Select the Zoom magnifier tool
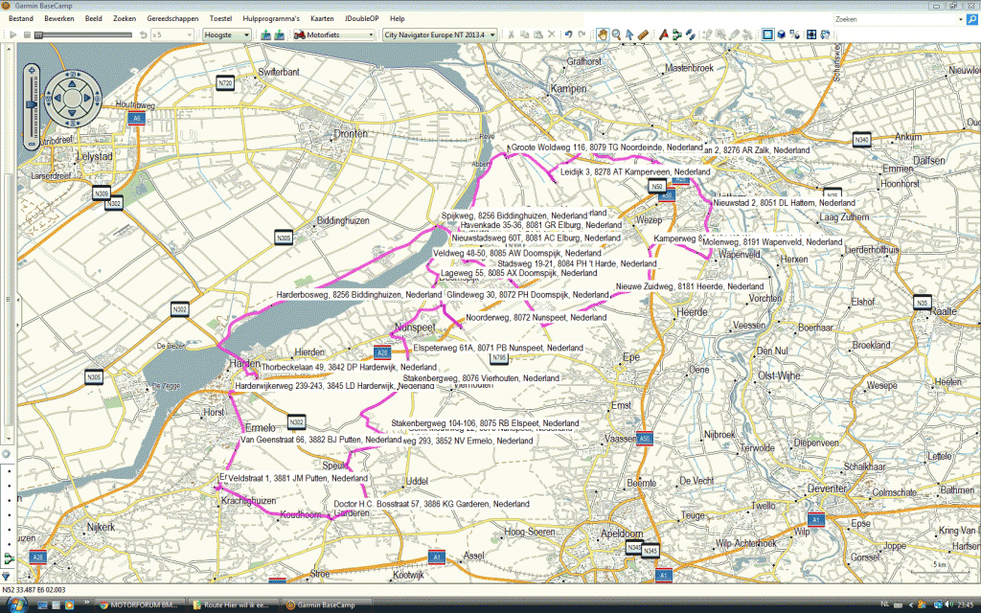This screenshot has height=613, width=981. coord(616,35)
